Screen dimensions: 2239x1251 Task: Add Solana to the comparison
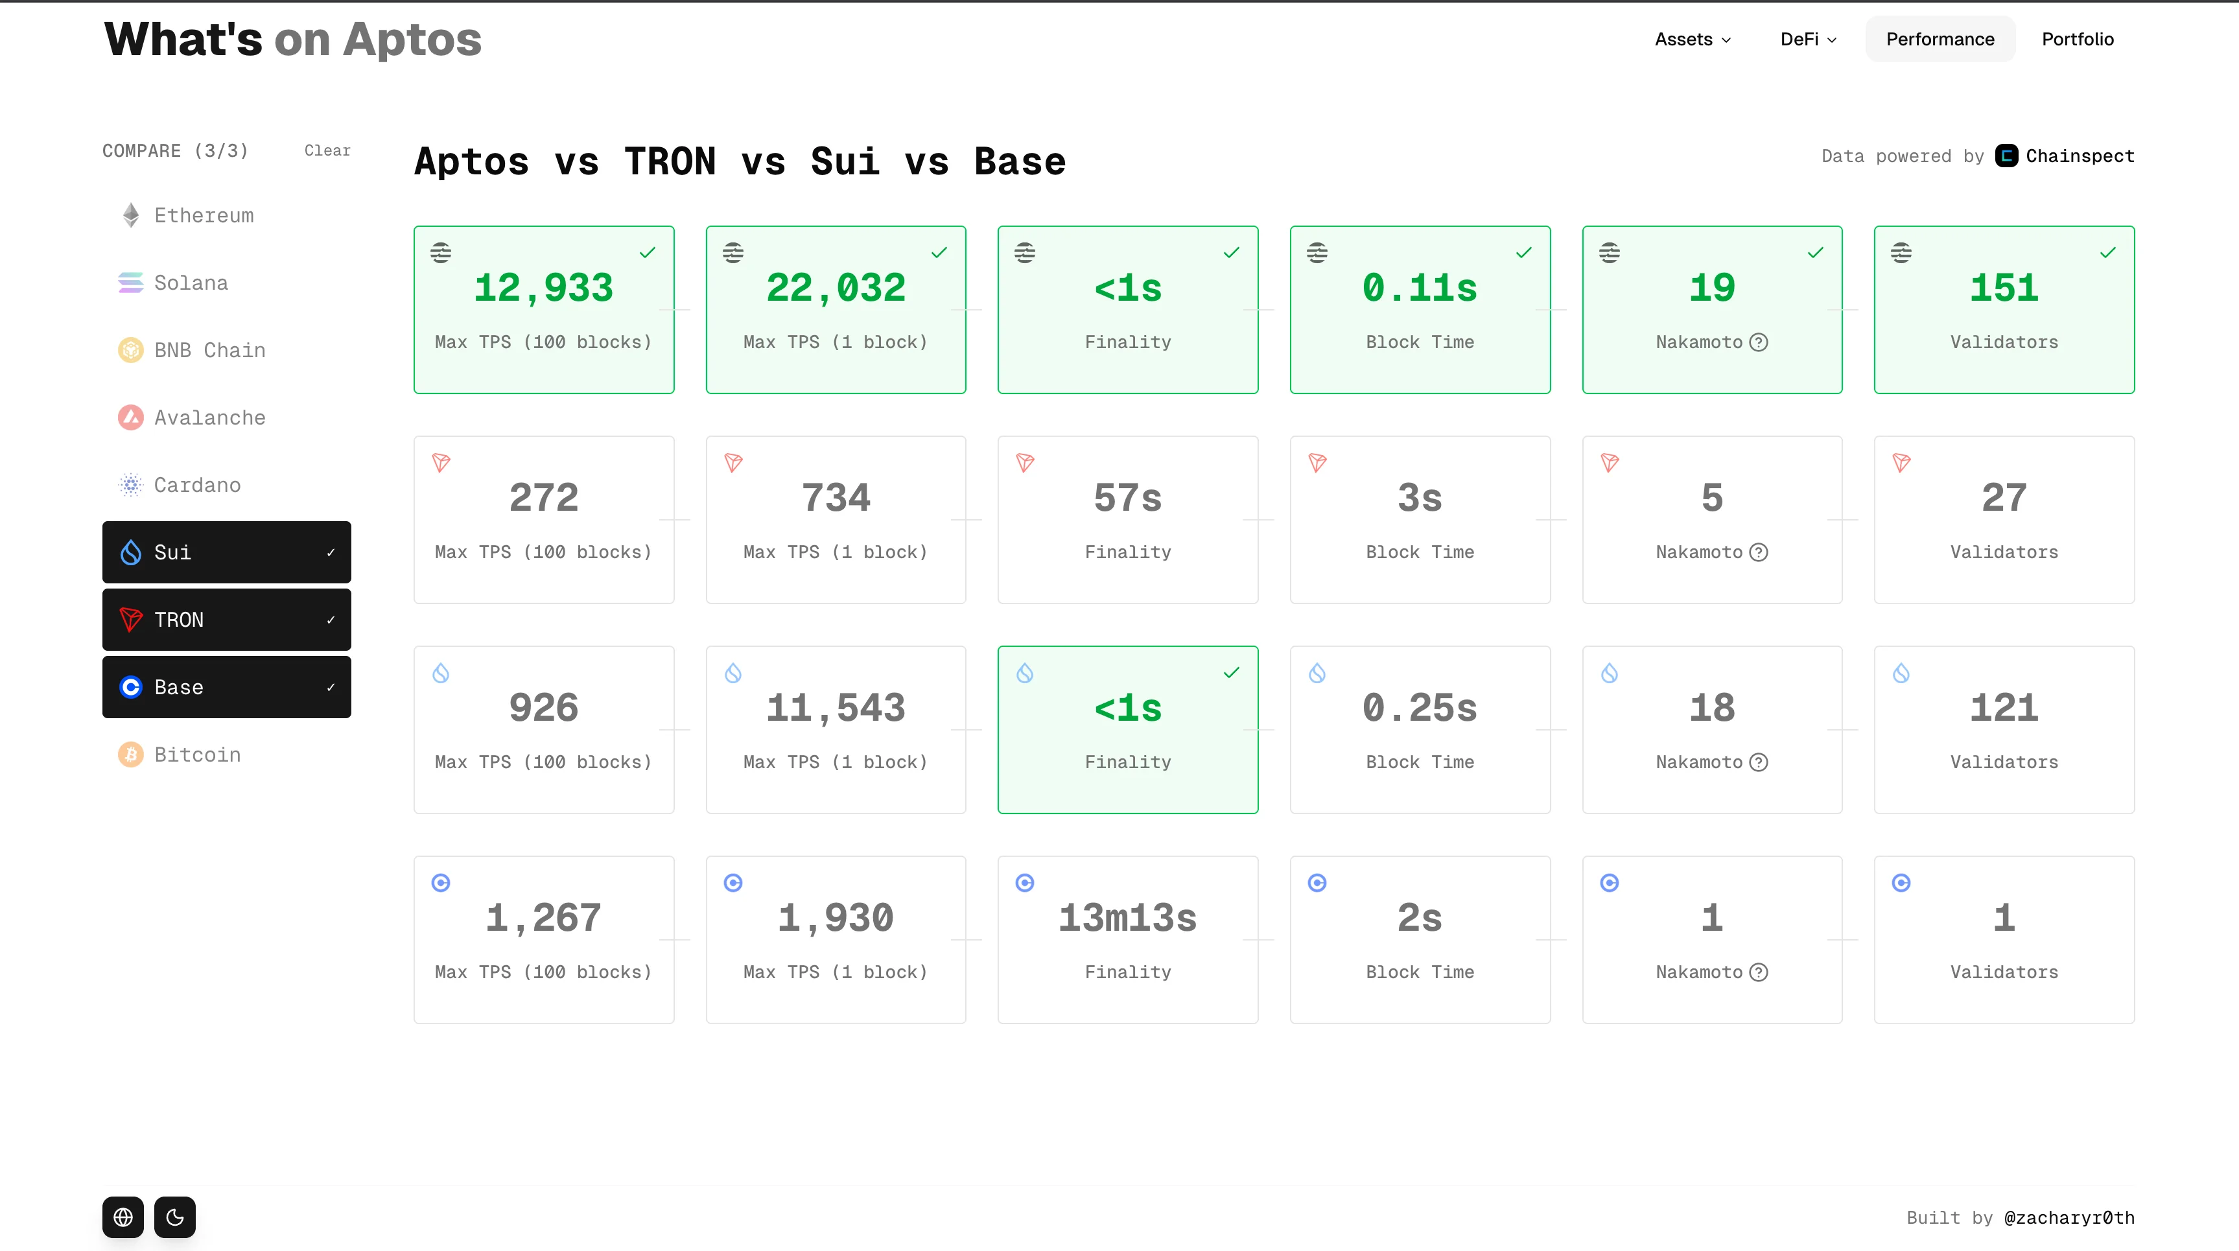tap(191, 283)
